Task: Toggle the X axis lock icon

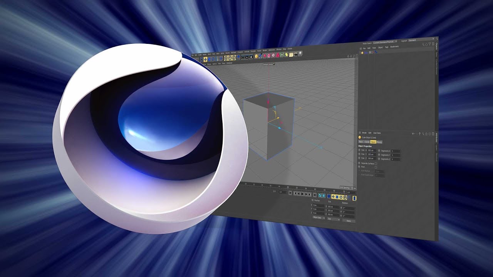Action: (226, 58)
